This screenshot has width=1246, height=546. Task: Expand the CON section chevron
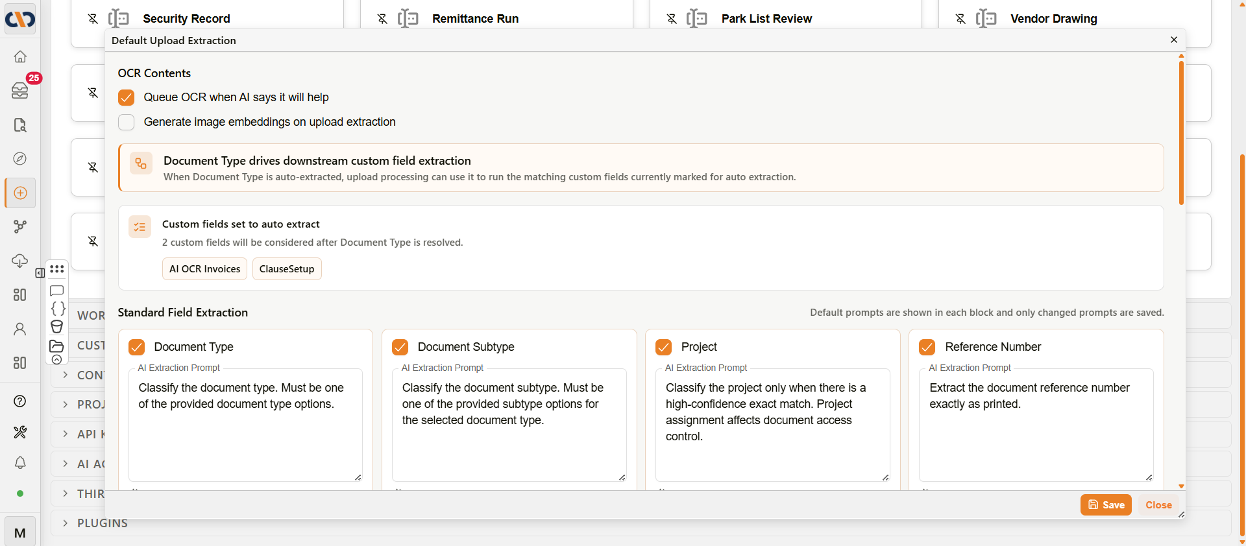point(65,375)
